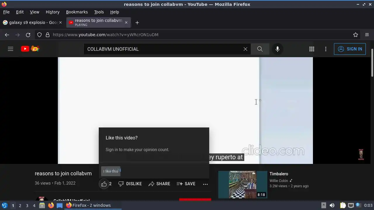This screenshot has height=210, width=374.
Task: Open the taskbar file manager
Action: click(42, 205)
